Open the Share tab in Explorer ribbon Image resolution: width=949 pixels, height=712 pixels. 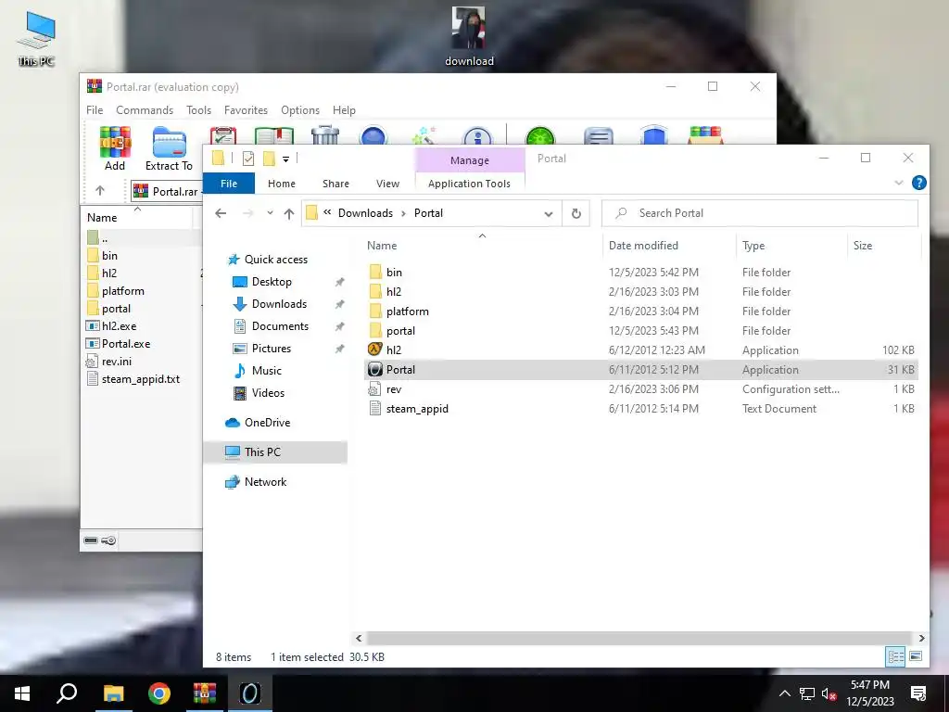click(335, 184)
